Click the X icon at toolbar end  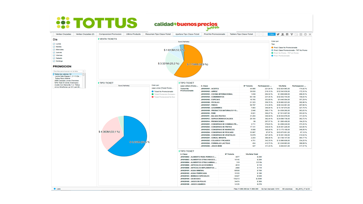(310, 34)
